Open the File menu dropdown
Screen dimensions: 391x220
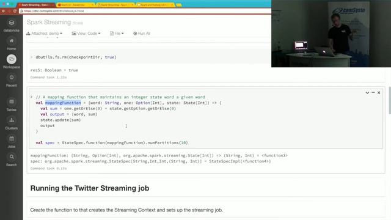click(117, 34)
